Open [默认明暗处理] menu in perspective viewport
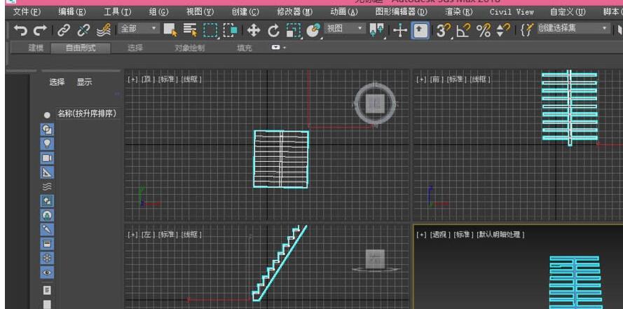The height and width of the screenshot is (309, 623). click(500, 235)
